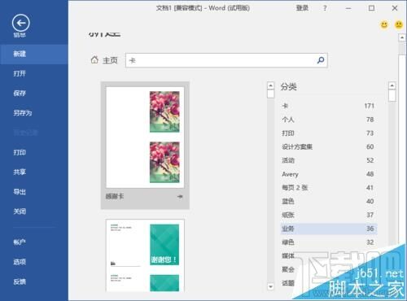
Task: Pin the 感谢卡 template
Action: 180,196
